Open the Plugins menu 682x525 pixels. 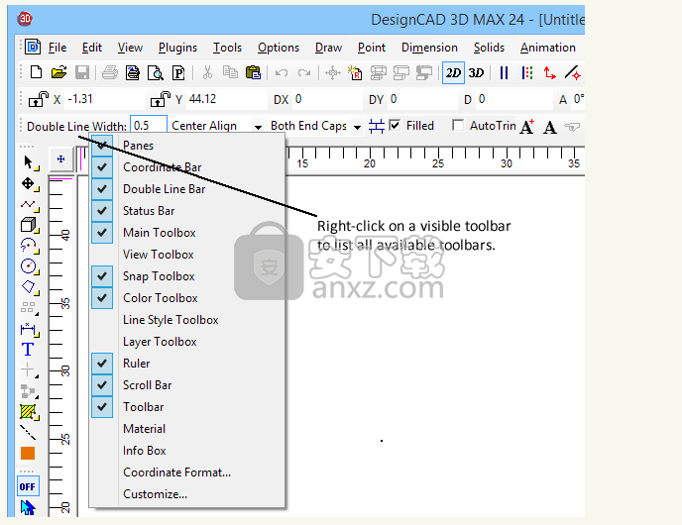[x=177, y=48]
